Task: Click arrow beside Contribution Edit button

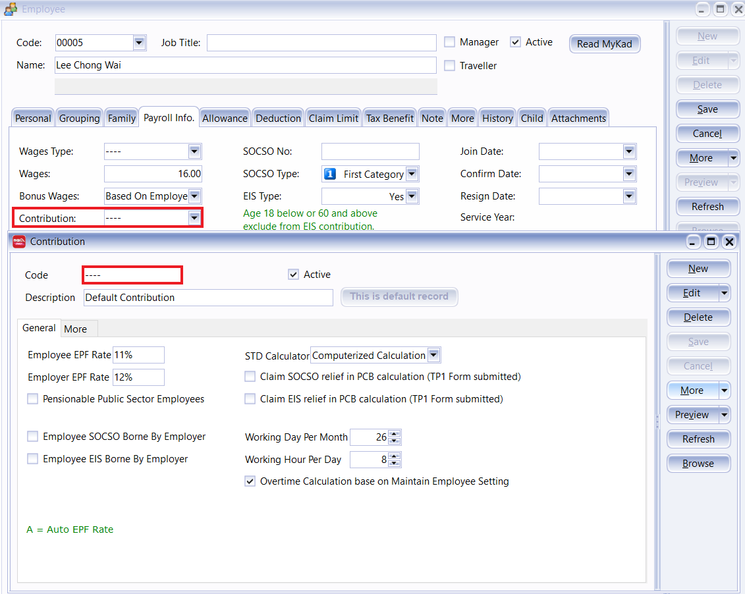Action: tap(725, 293)
